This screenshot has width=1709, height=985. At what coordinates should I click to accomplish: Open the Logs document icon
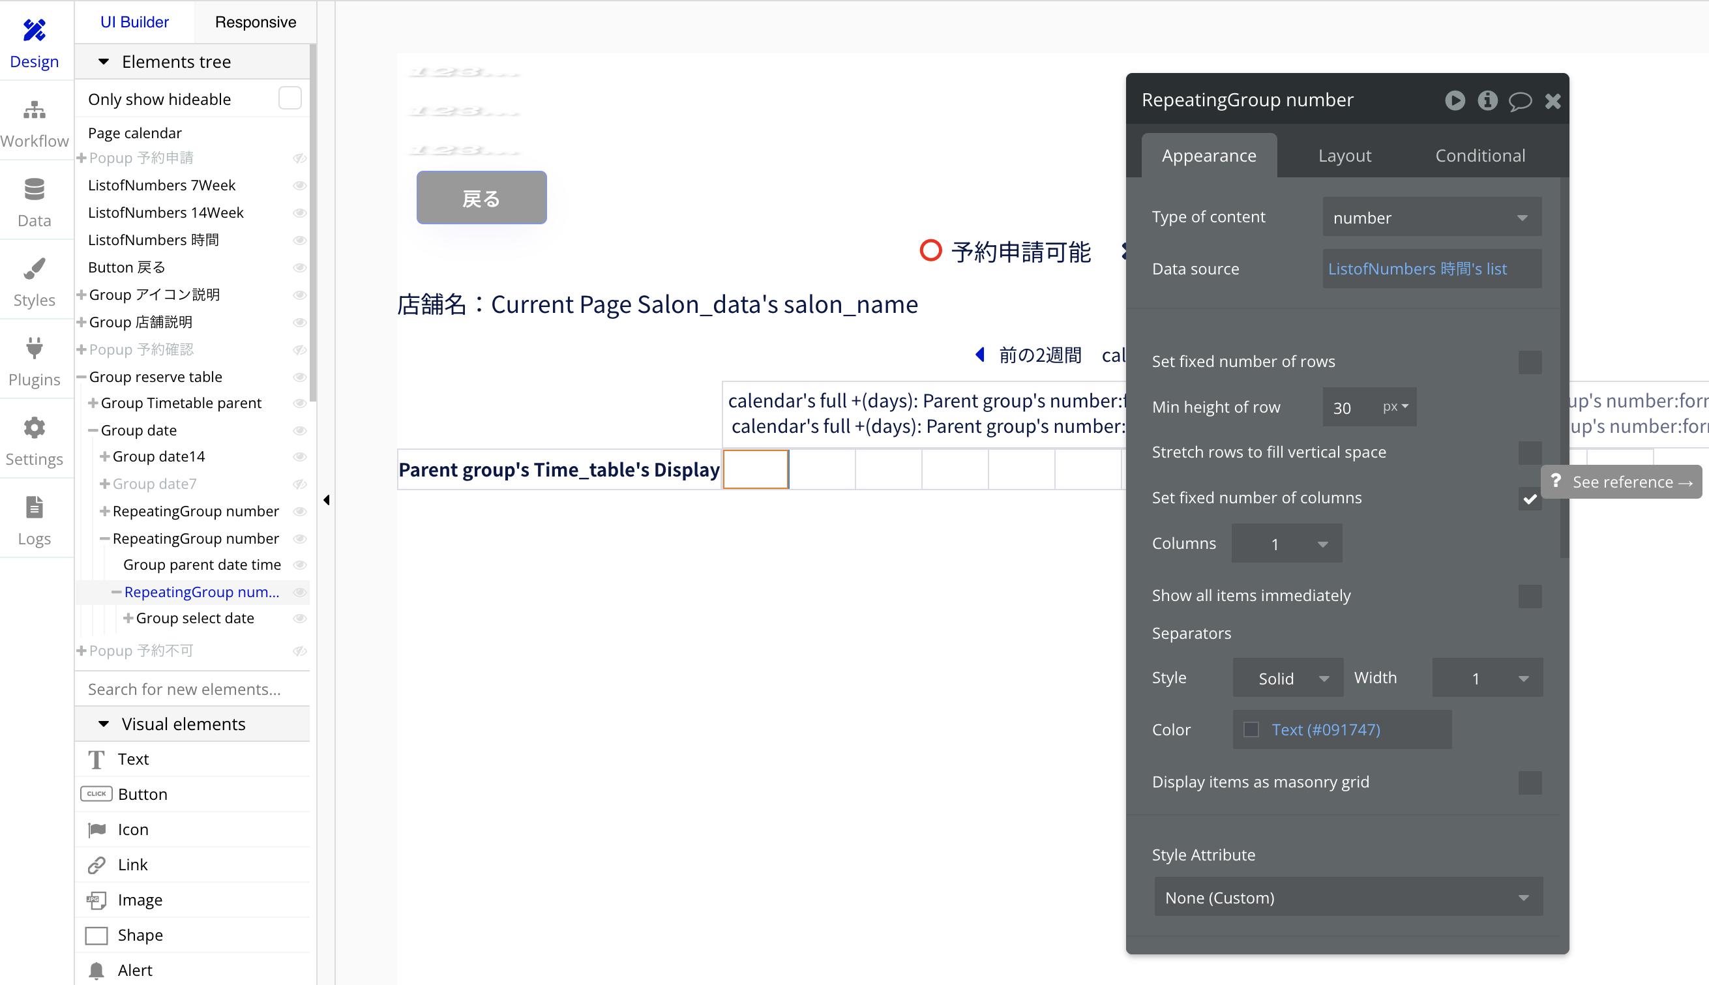(35, 507)
